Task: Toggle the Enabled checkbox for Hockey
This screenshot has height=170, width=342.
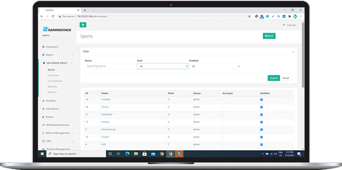Action: tap(261, 122)
